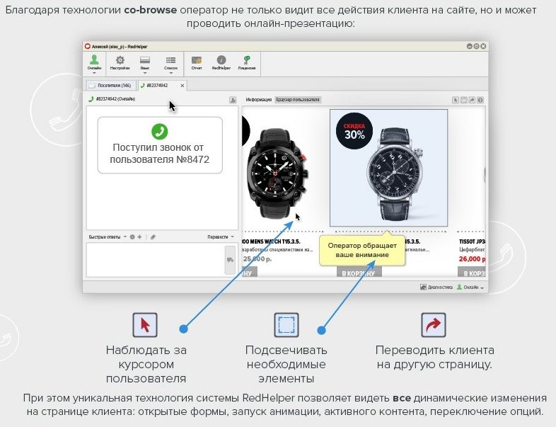This screenshot has height=427, width=556.
Task: Switch to the Информация tab
Action: pos(258,100)
